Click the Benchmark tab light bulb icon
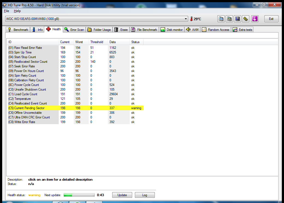The width and height of the screenshot is (284, 203). point(10,30)
